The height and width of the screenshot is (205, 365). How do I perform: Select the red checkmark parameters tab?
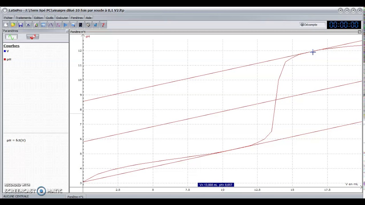pos(33,37)
